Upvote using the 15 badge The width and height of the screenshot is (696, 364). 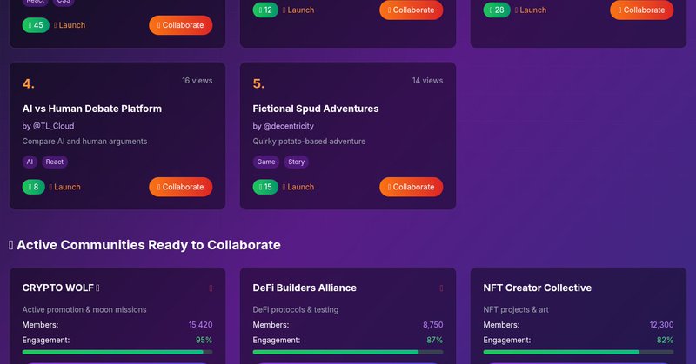coord(265,187)
